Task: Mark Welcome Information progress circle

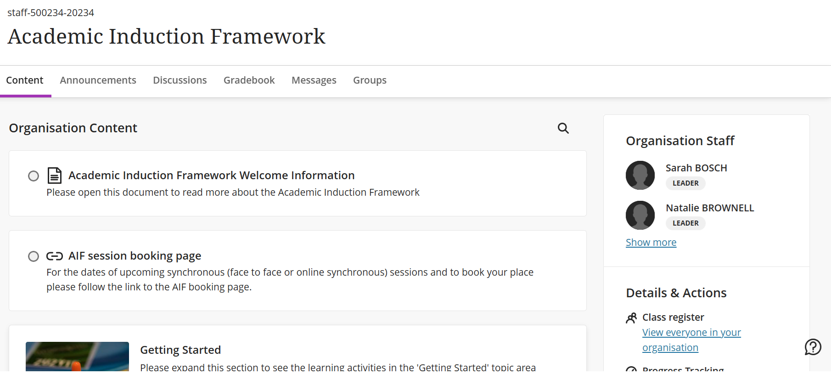Action: (x=34, y=176)
